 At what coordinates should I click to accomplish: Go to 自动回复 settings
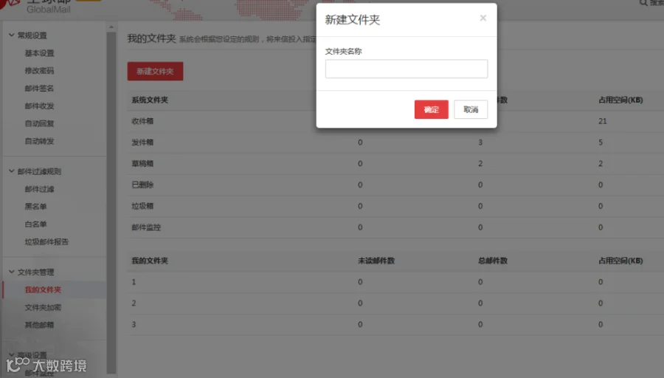[39, 123]
